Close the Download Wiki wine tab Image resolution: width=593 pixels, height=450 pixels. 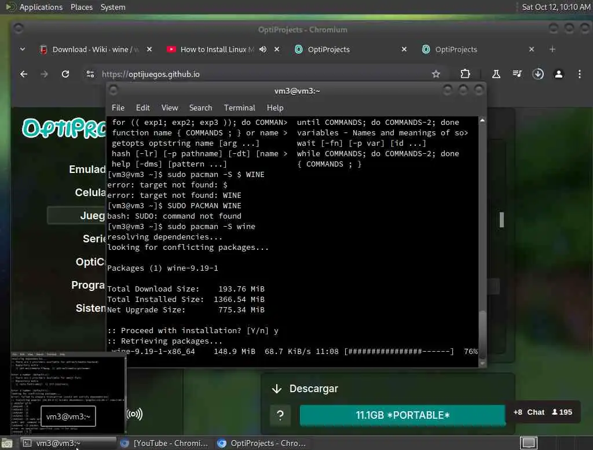tap(149, 50)
